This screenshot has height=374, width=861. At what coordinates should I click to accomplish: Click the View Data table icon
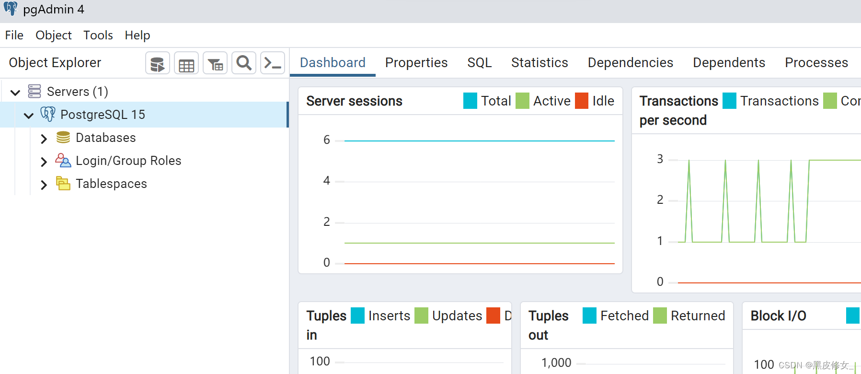(186, 63)
